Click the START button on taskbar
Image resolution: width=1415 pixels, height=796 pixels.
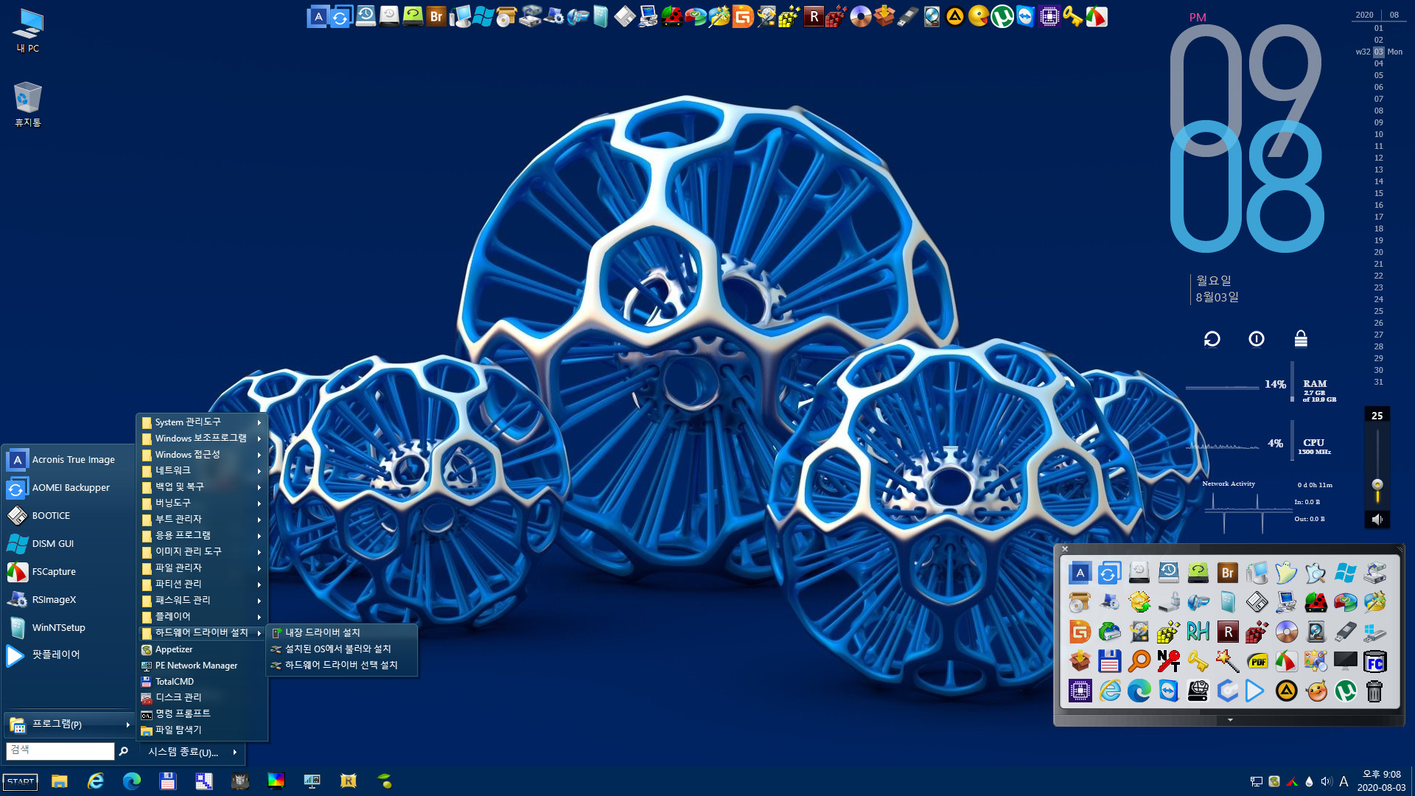[21, 781]
